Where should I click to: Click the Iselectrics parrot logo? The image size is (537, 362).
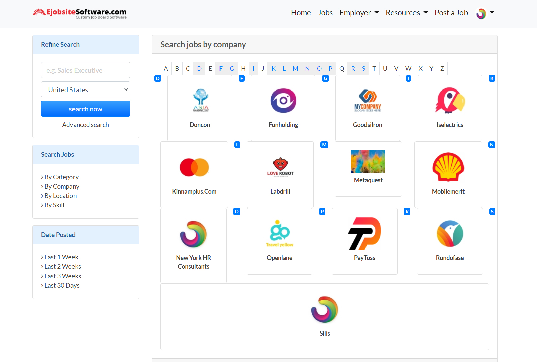[450, 100]
